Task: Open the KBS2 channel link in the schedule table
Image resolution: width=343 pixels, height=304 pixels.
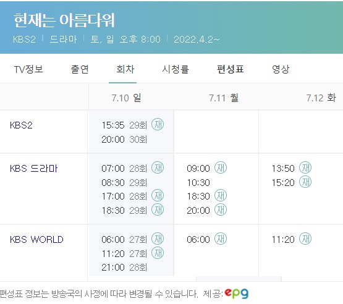Action: click(21, 125)
